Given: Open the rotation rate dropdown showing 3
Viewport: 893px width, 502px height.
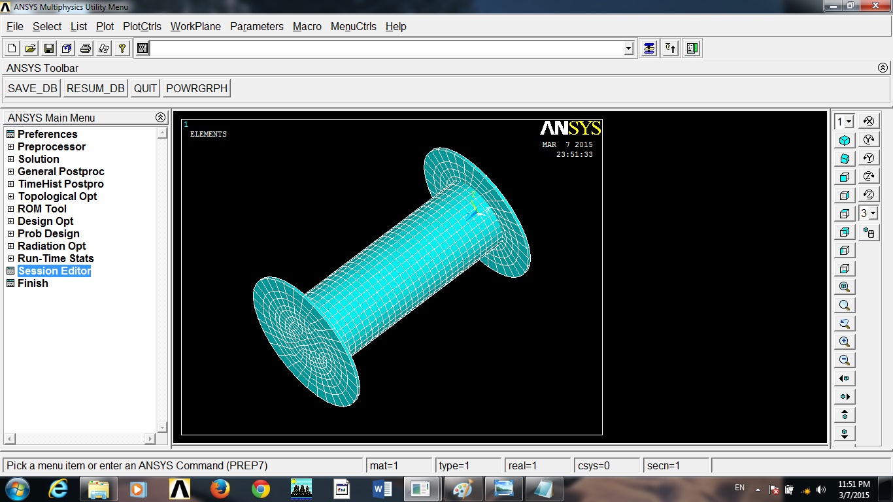Looking at the screenshot, I should [x=873, y=214].
